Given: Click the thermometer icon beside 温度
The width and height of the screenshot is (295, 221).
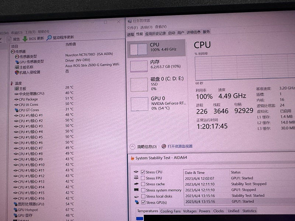Looking at the screenshot, I should 12,83.
